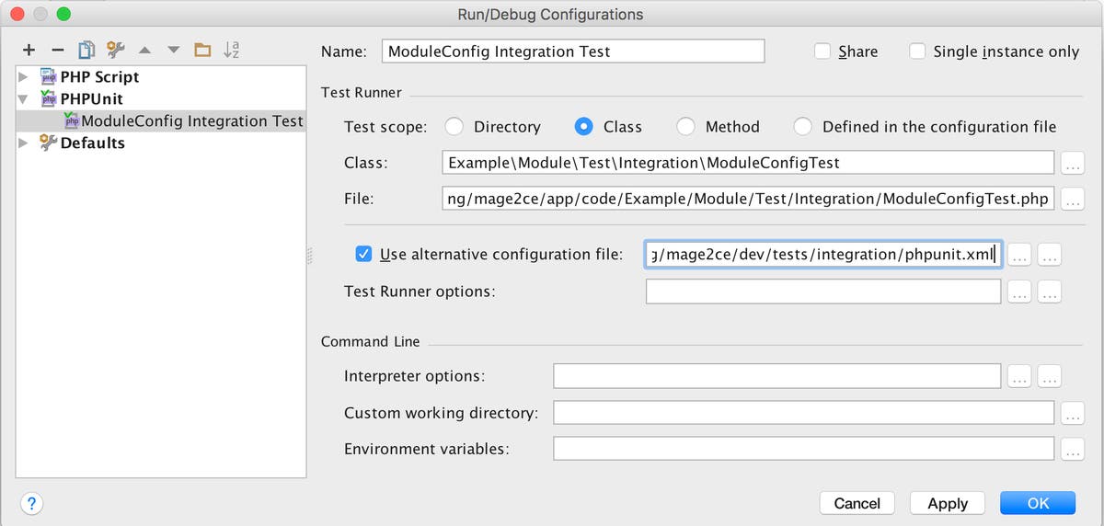Click the remove configuration minus icon
Viewport: 1104px width, 526px height.
coord(57,50)
